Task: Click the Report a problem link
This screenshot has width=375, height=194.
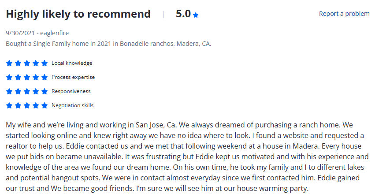Action: [x=344, y=14]
